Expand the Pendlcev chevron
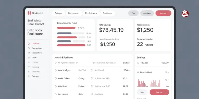Screen dimensions: 199x99 tap(46, 72)
